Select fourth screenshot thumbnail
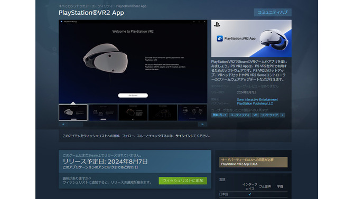The image size is (354, 199). click(163, 112)
